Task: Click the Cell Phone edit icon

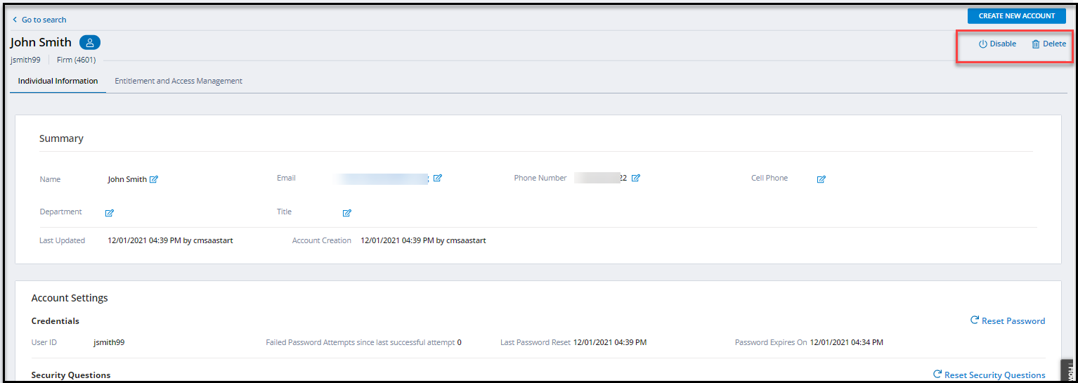Action: (x=821, y=179)
